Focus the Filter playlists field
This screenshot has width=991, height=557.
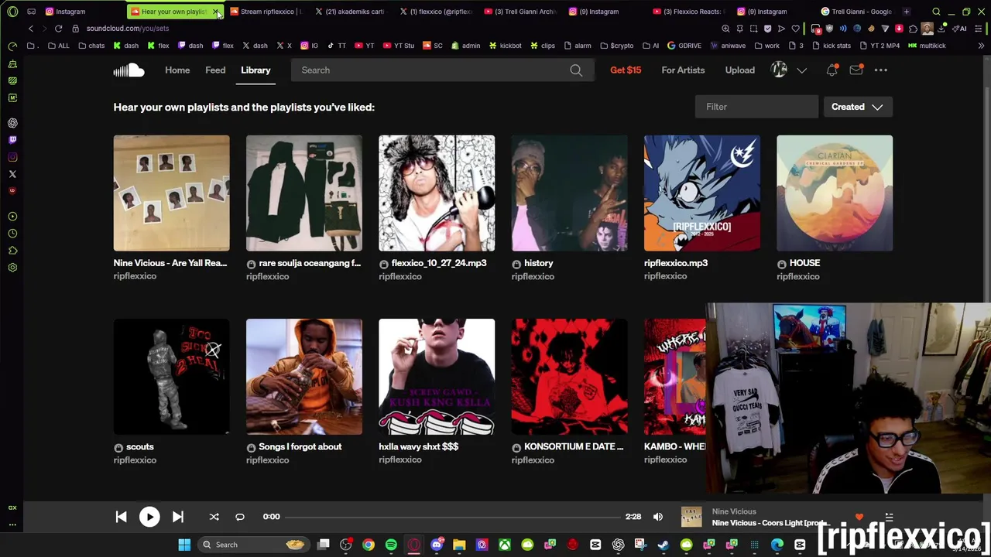[x=756, y=107]
